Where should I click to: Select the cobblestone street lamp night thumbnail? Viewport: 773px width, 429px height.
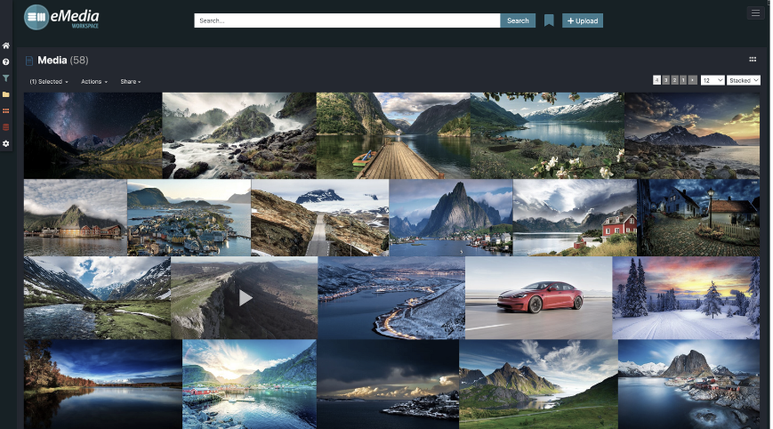(698, 217)
